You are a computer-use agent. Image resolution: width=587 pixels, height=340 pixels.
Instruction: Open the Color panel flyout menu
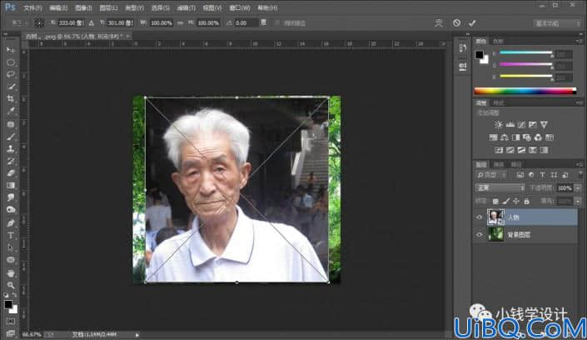point(580,41)
